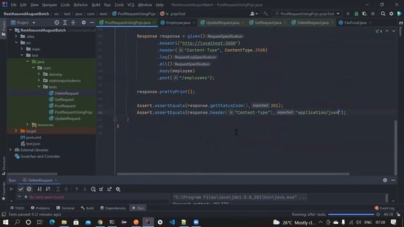
Task: Open the Event Log
Action: click(x=384, y=208)
